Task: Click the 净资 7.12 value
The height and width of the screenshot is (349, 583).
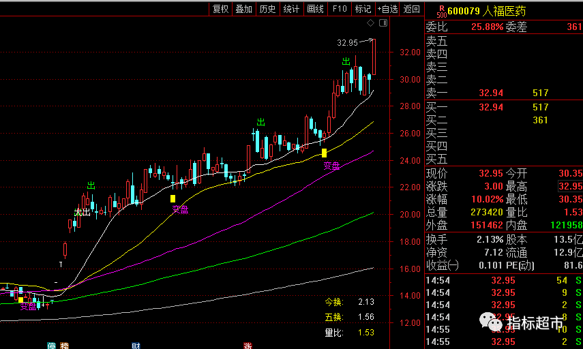Action: click(494, 253)
